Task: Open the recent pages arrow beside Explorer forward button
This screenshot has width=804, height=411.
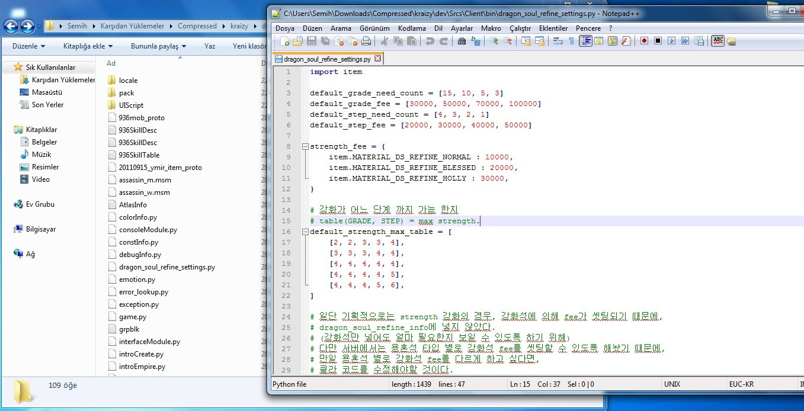Action: [40, 26]
